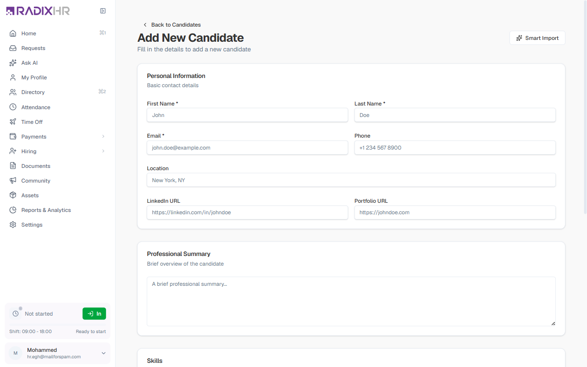
Task: Click the Professional Summary heading
Action: point(179,254)
